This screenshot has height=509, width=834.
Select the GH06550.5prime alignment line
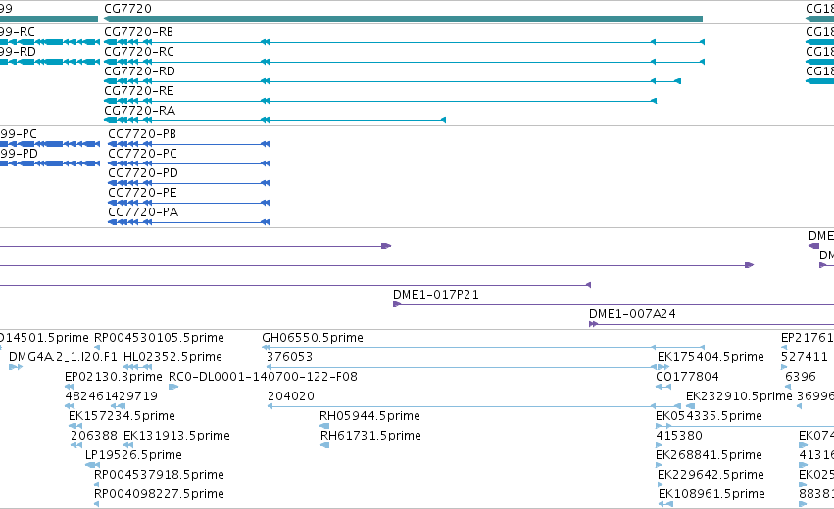click(x=483, y=347)
